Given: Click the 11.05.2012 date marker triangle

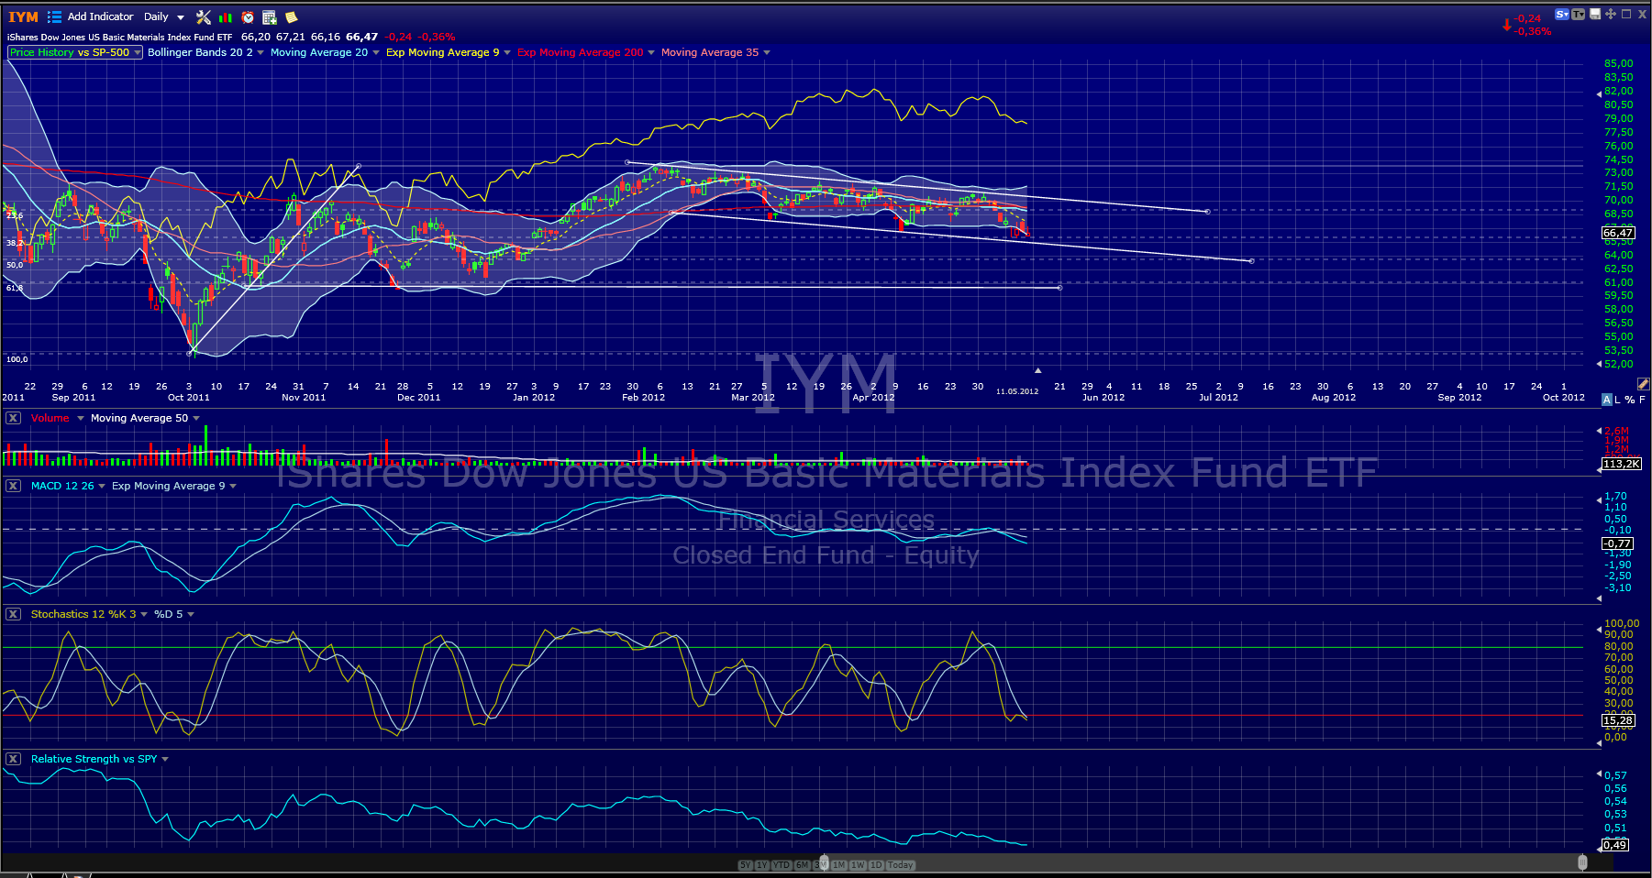Looking at the screenshot, I should [1037, 370].
